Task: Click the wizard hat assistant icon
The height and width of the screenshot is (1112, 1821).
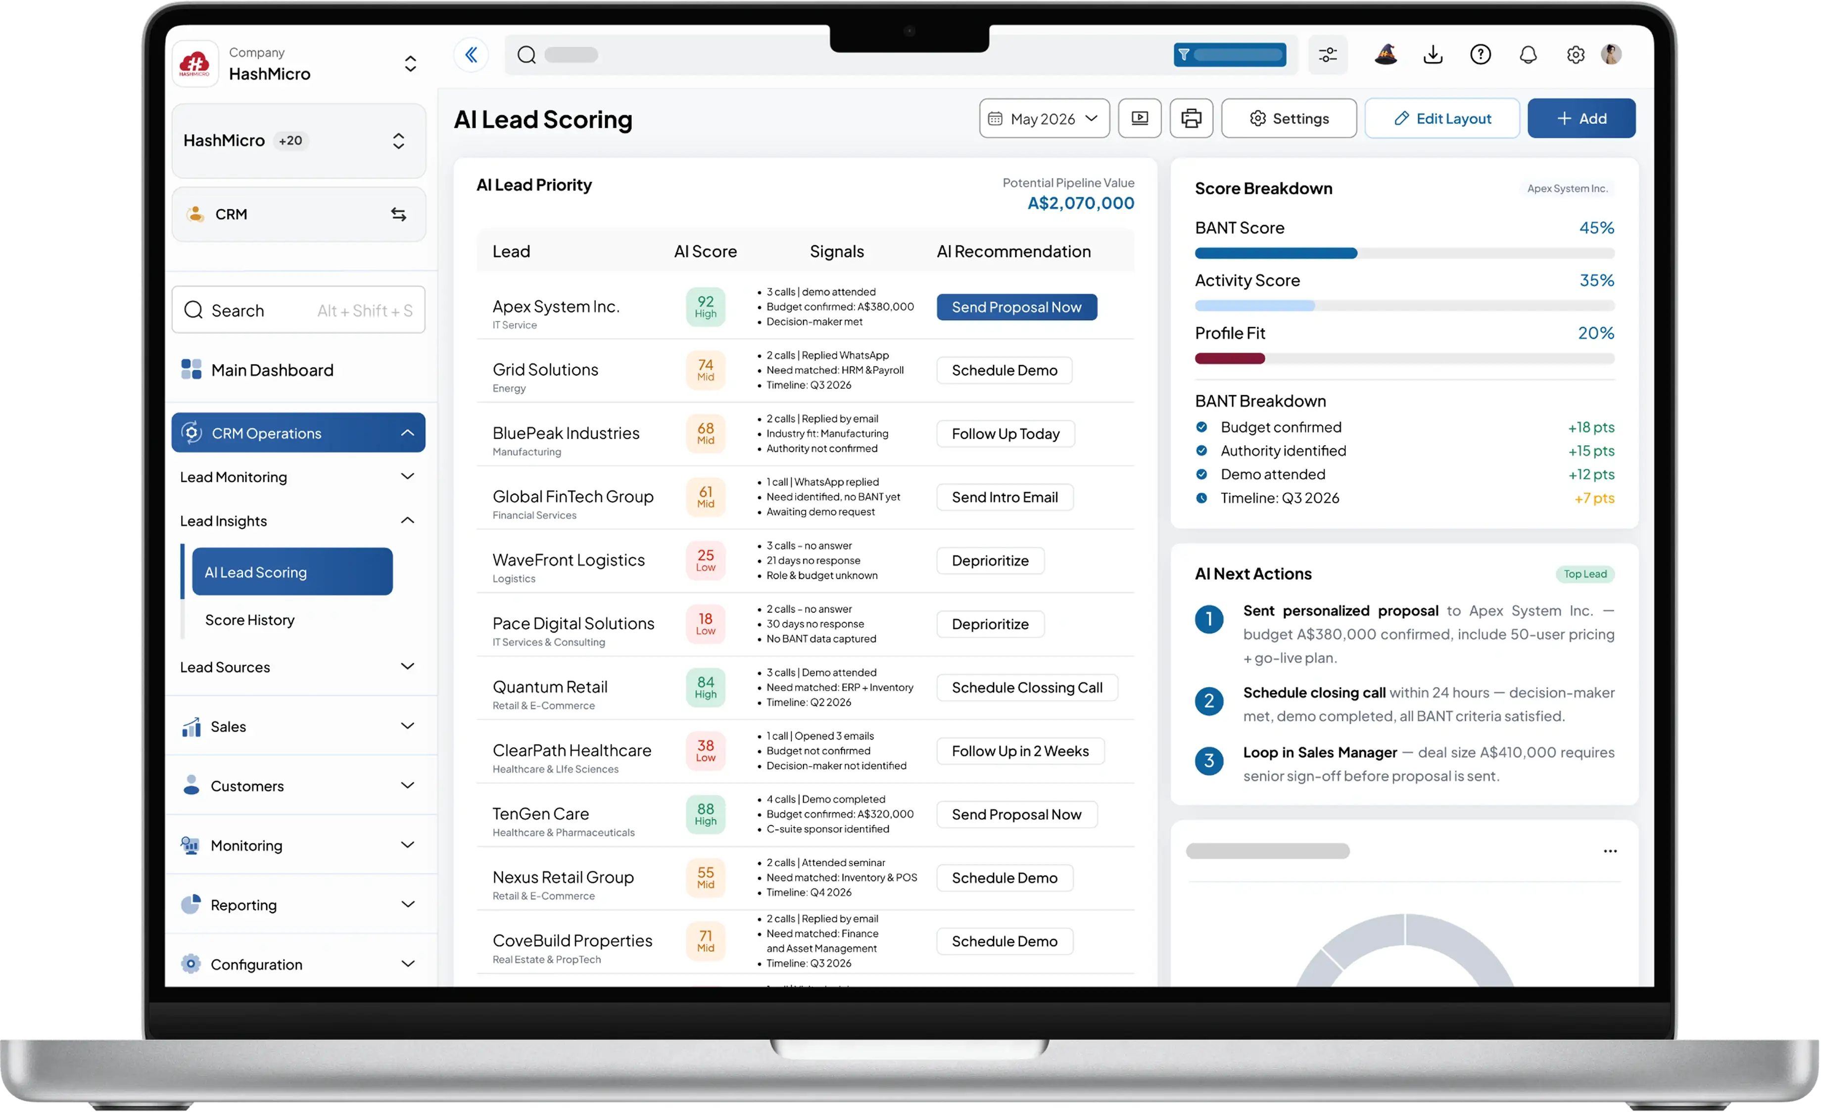Action: [x=1386, y=55]
